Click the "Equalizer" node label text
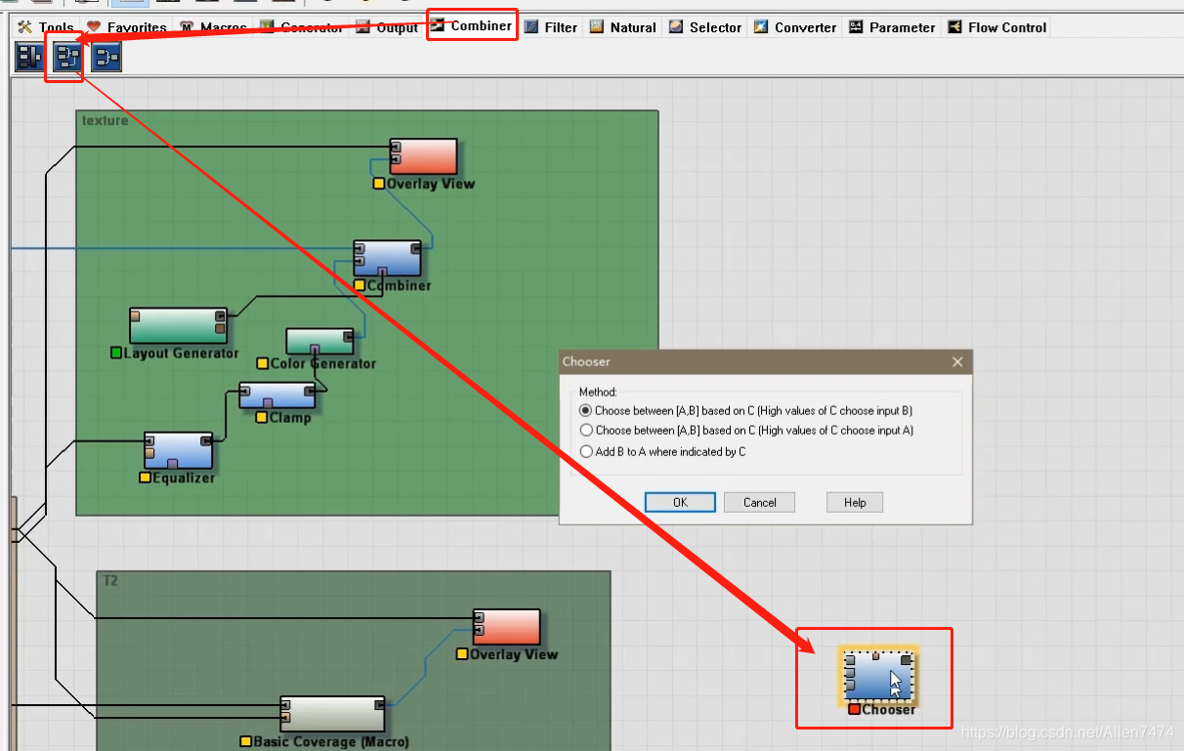This screenshot has height=751, width=1184. tap(184, 478)
